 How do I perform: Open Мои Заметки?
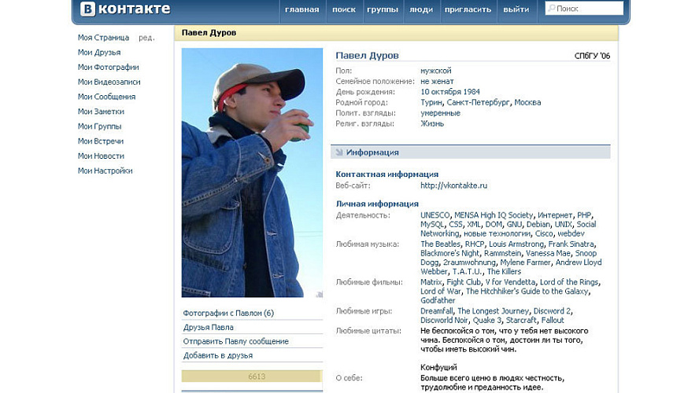click(x=101, y=112)
